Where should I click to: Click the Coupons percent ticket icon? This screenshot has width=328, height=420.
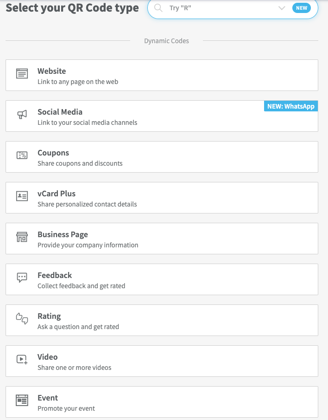pyautogui.click(x=22, y=155)
